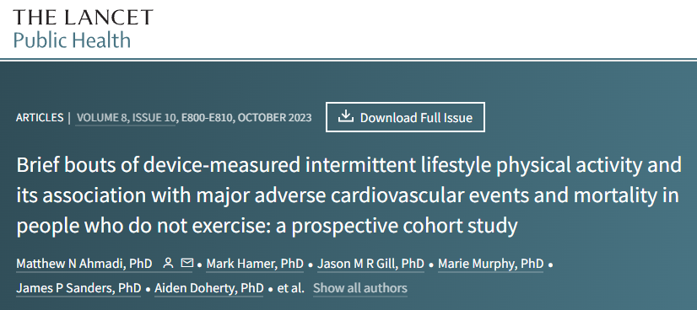Click the et al. text
697x310 pixels.
pos(291,288)
